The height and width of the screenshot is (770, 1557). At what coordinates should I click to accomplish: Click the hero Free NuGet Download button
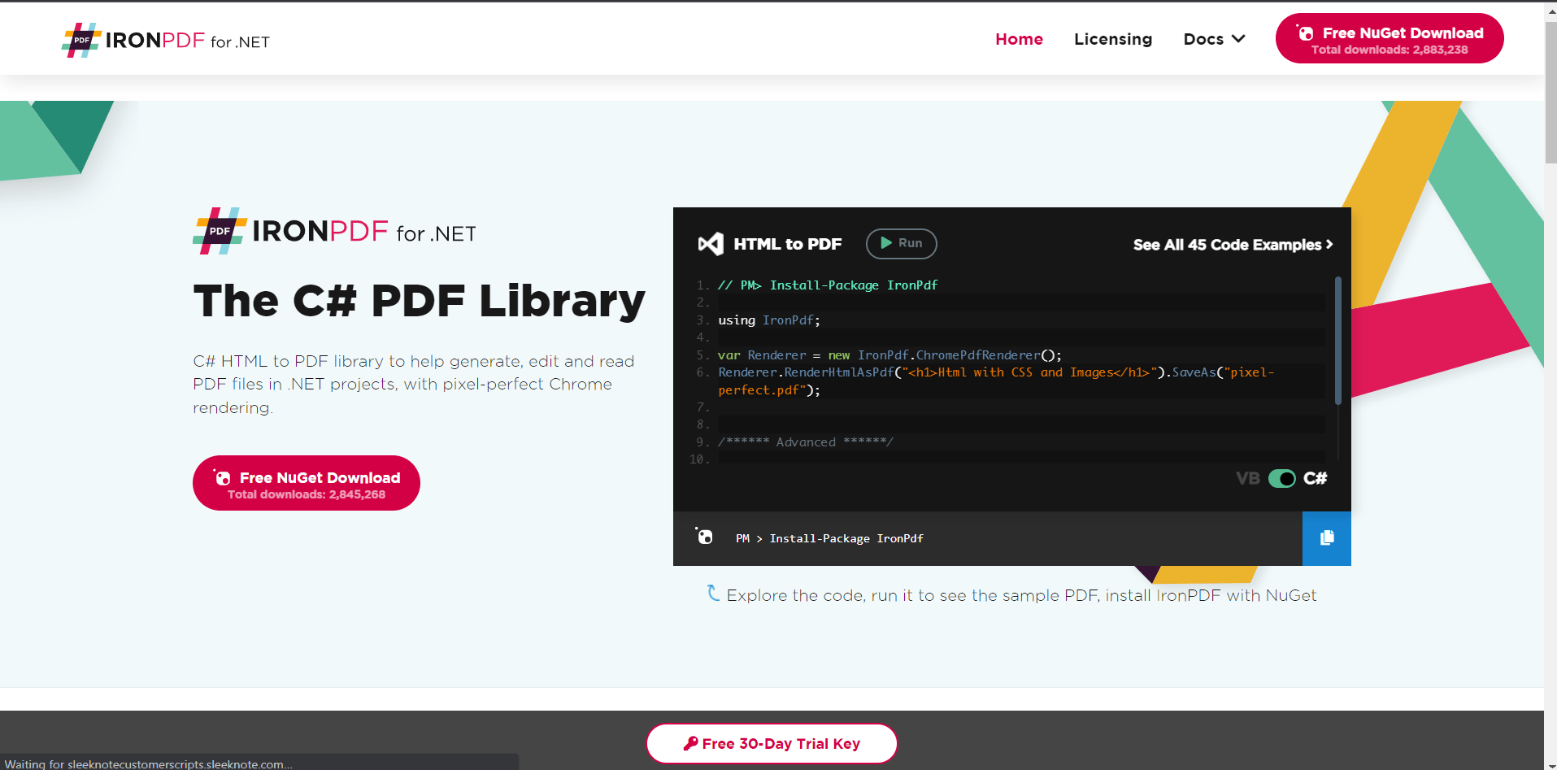click(307, 483)
